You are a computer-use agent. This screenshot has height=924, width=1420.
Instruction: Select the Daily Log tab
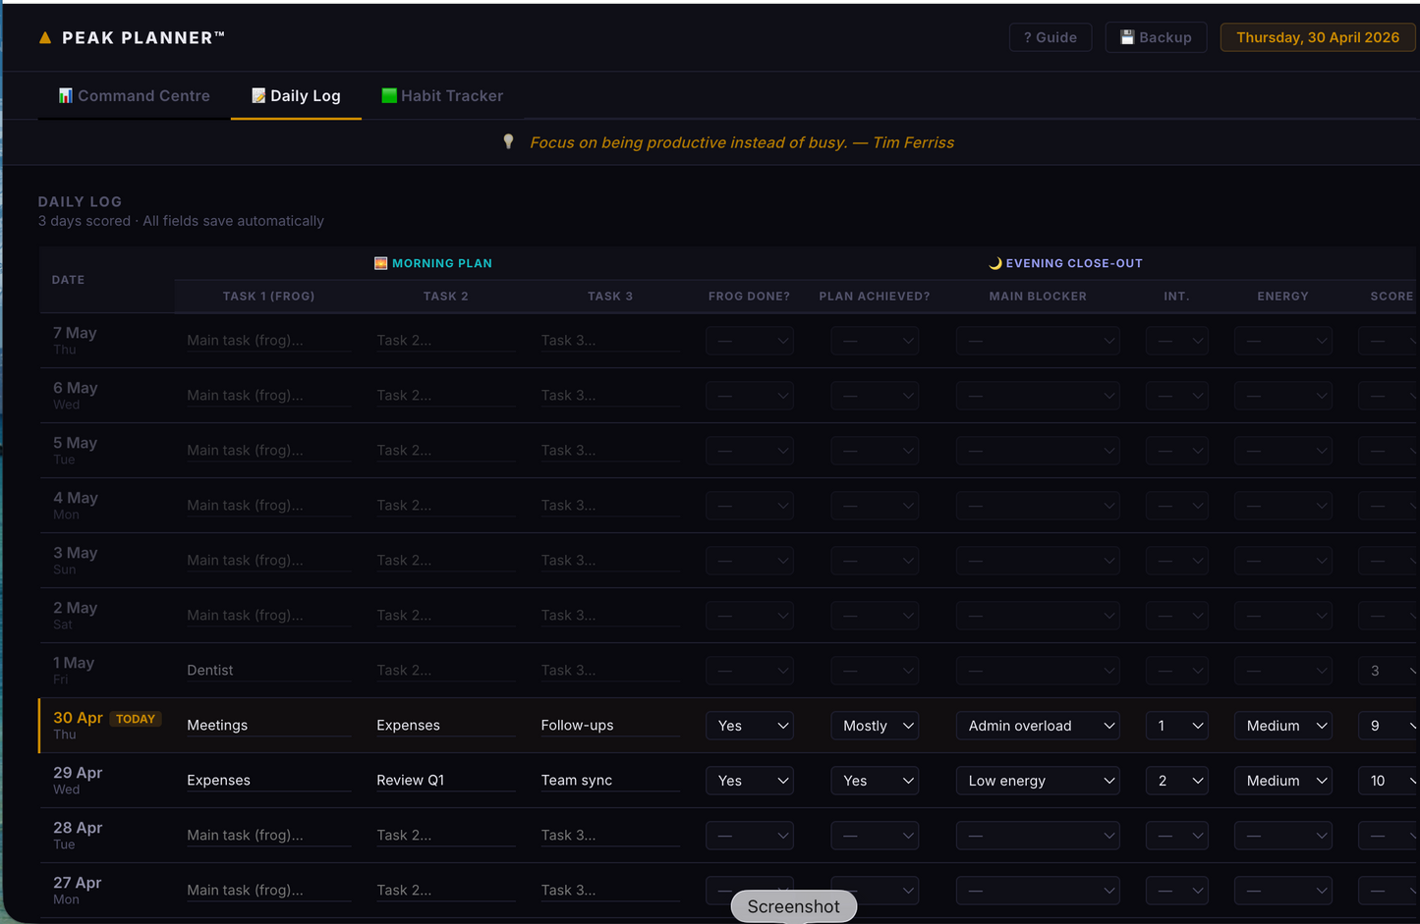coord(296,95)
